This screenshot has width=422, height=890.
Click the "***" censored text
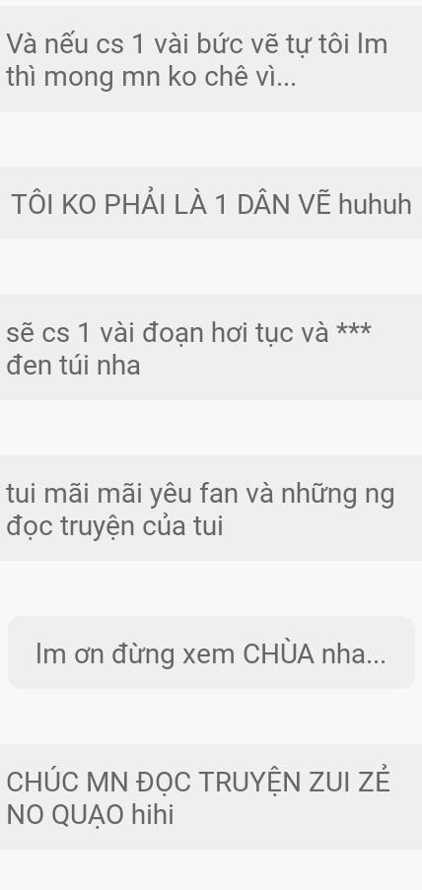[353, 330]
